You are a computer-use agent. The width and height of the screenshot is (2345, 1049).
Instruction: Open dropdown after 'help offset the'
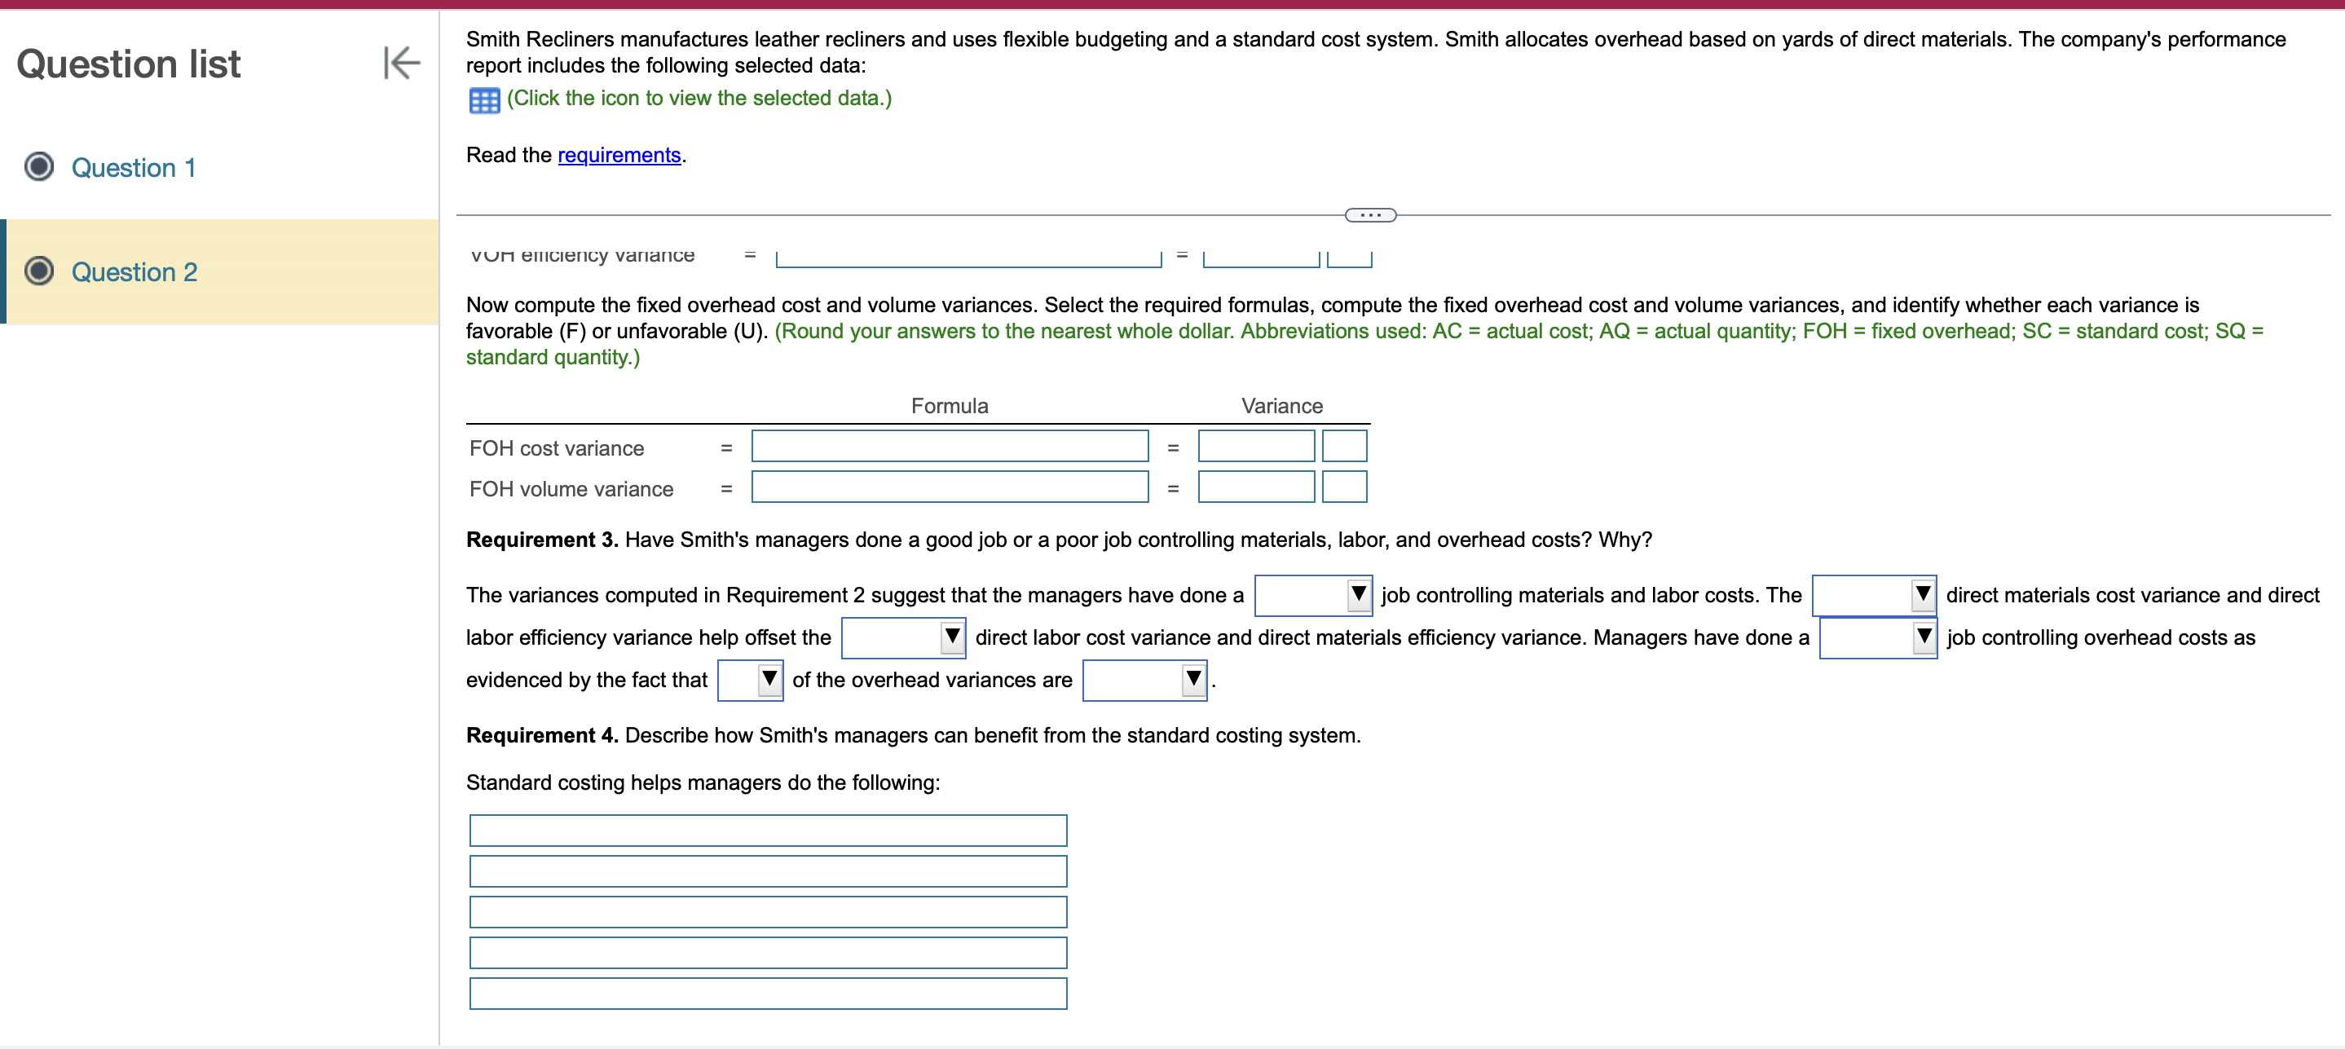point(902,637)
